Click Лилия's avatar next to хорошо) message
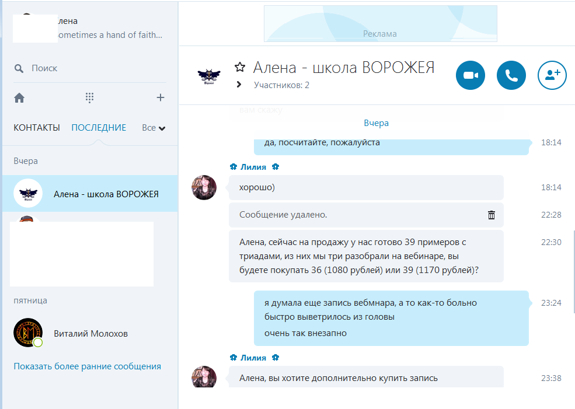The height and width of the screenshot is (409, 575). click(204, 187)
